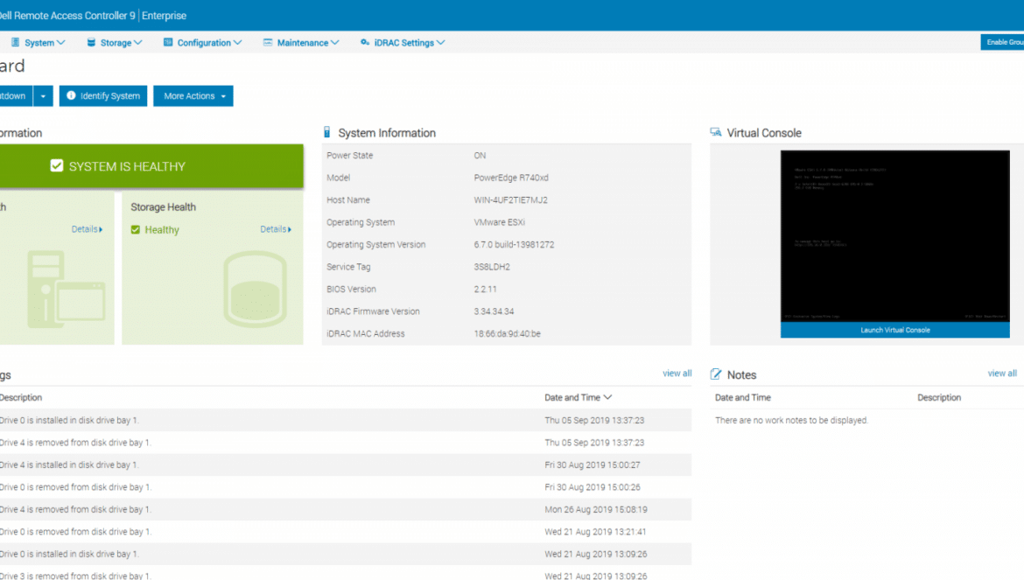Click the System menu icon
1024x580 pixels.
point(15,42)
